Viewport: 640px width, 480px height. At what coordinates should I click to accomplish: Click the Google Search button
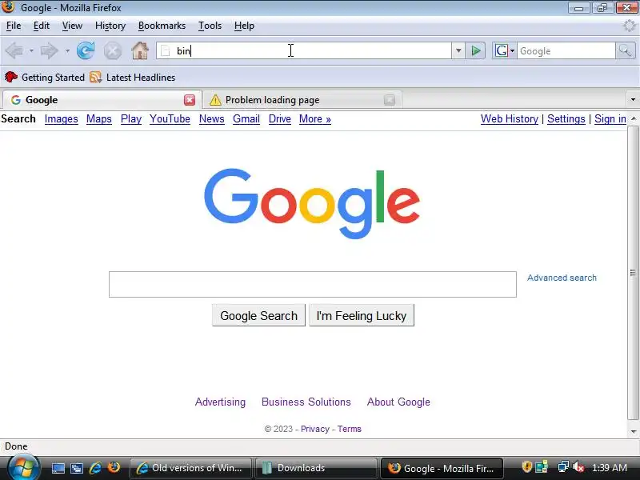258,315
